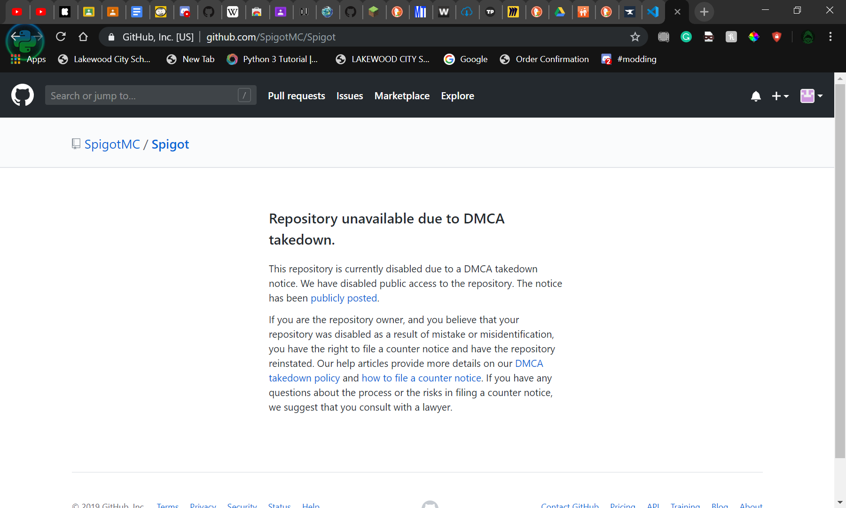846x508 pixels.
Task: Switch to the anvil icon tab
Action: click(629, 12)
